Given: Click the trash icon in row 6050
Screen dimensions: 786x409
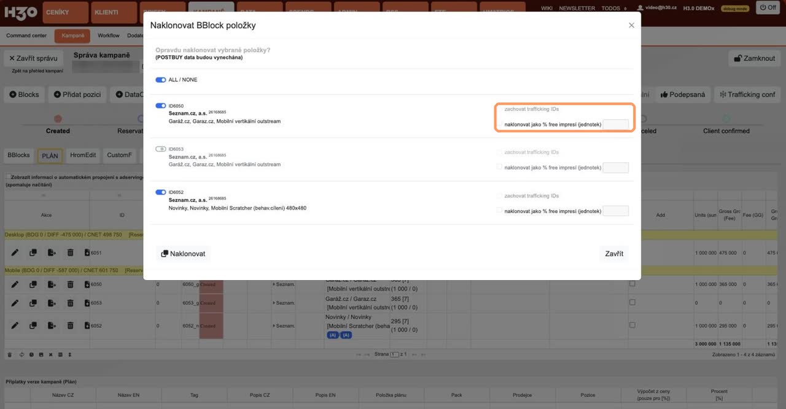Looking at the screenshot, I should tap(70, 284).
